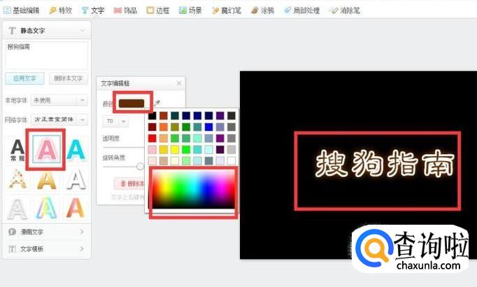Click the 删除本文字 button in left panel
Viewport: 477px width, 287px height.
(x=69, y=78)
